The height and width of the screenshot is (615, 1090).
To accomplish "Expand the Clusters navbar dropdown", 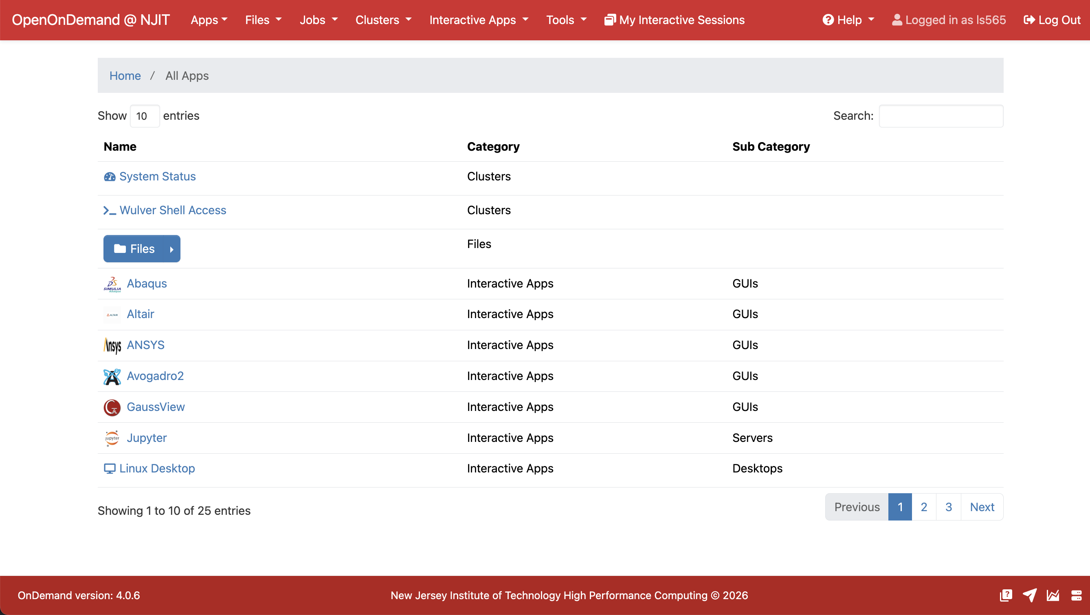I will 383,20.
